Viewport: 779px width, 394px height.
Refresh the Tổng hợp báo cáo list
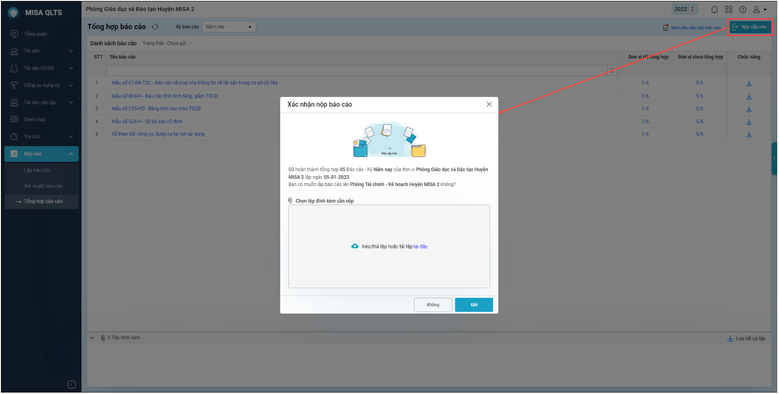click(155, 27)
